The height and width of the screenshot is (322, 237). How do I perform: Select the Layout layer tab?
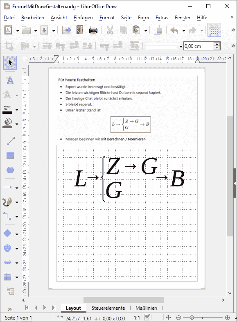(73, 308)
